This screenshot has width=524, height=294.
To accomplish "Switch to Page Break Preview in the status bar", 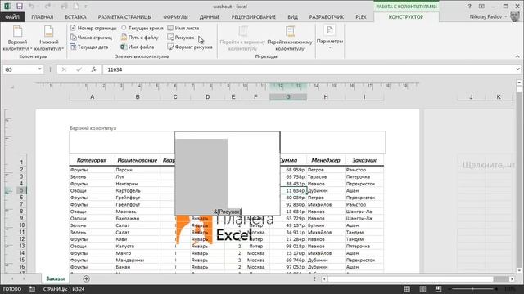I will point(438,289).
